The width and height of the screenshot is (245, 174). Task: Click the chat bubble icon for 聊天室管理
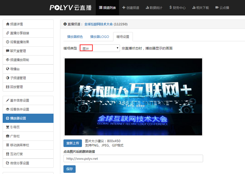(8, 51)
